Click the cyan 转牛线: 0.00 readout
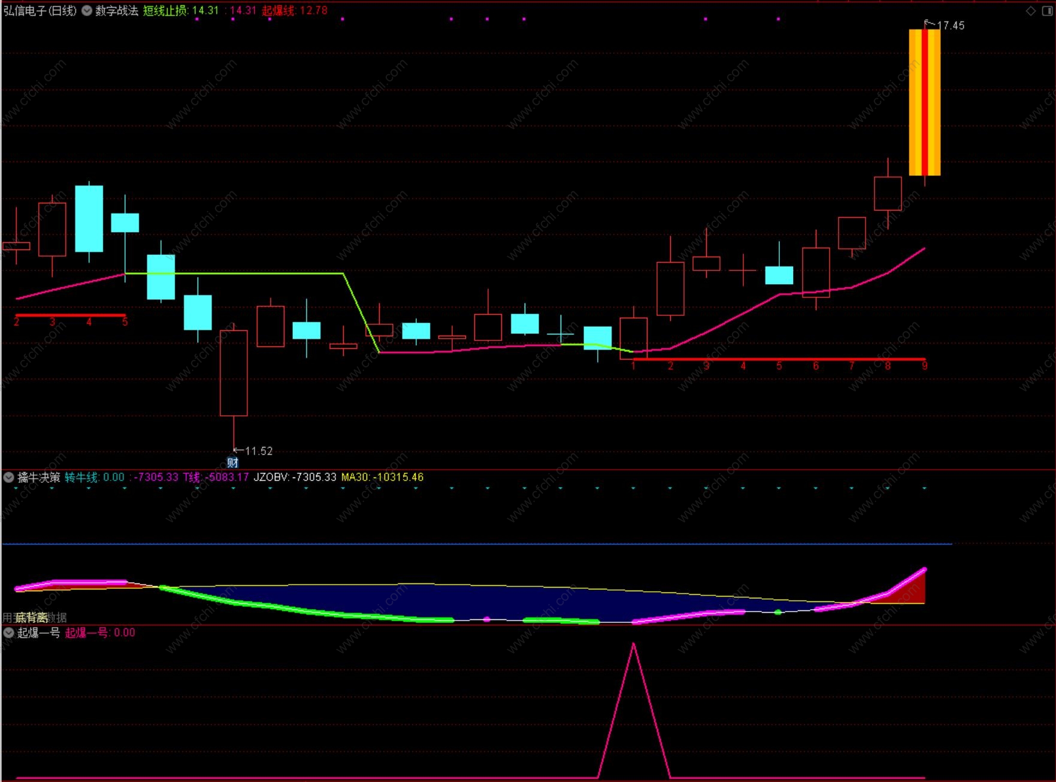Viewport: 1056px width, 782px height. pos(95,477)
